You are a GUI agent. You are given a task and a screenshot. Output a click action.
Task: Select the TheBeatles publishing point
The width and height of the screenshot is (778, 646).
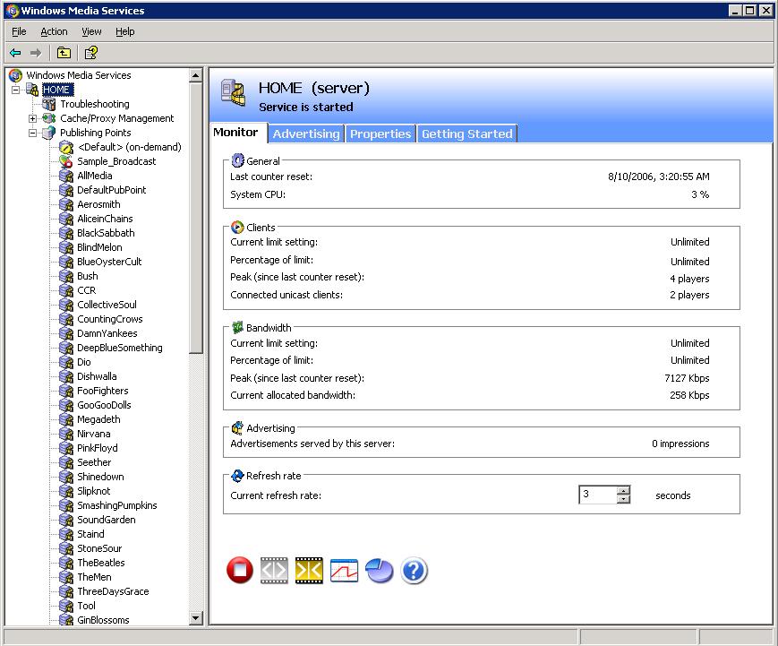coord(101,563)
